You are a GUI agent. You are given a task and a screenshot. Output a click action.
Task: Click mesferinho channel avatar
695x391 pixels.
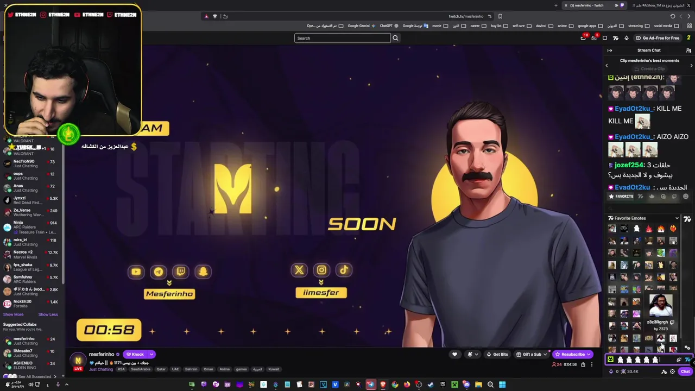click(x=78, y=360)
